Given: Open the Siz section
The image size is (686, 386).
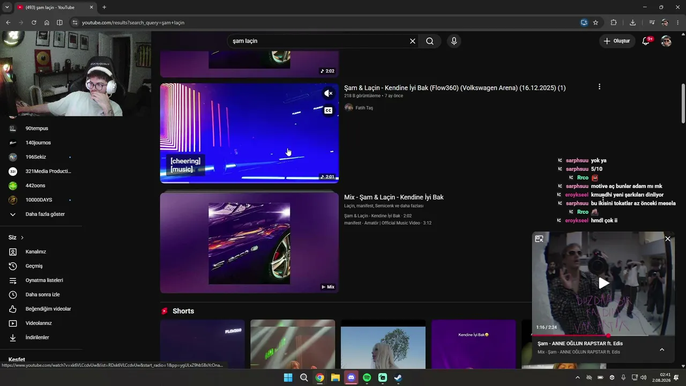Looking at the screenshot, I should coord(16,237).
